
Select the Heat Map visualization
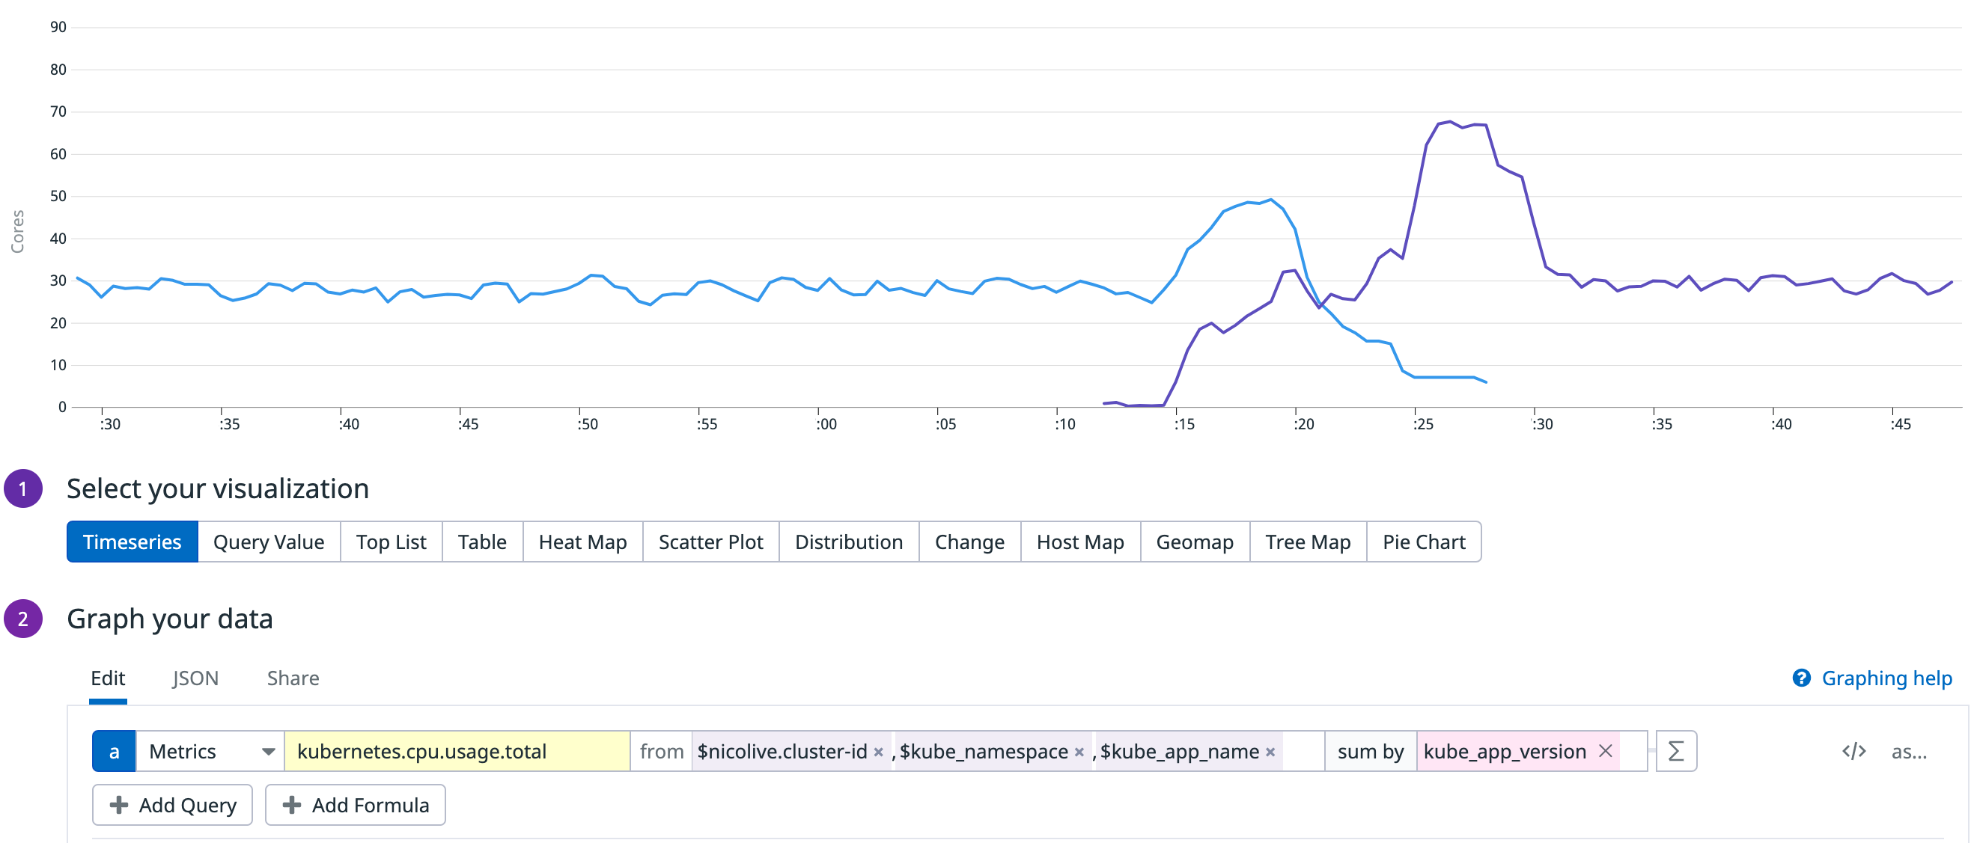582,541
